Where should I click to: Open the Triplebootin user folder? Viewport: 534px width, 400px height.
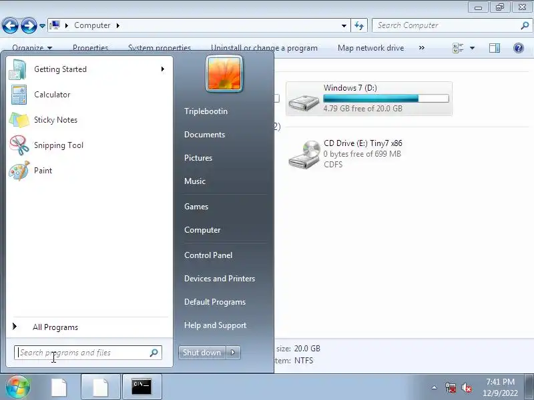(206, 111)
